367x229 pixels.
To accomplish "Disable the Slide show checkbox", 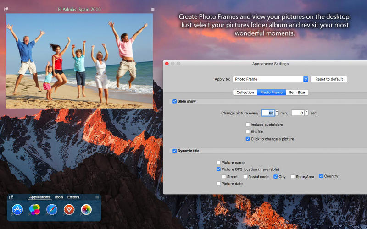I will coord(174,101).
